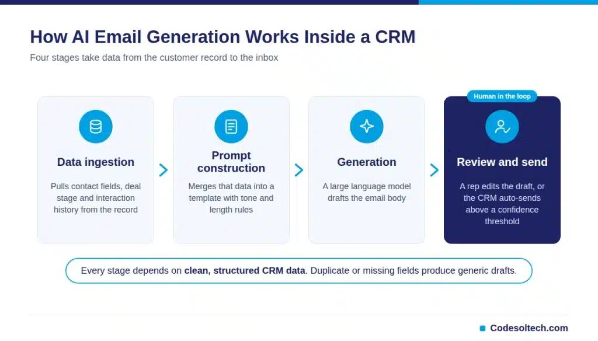The image size is (598, 341).
Task: Click the user-check icon above Review and send
Action: tap(502, 127)
